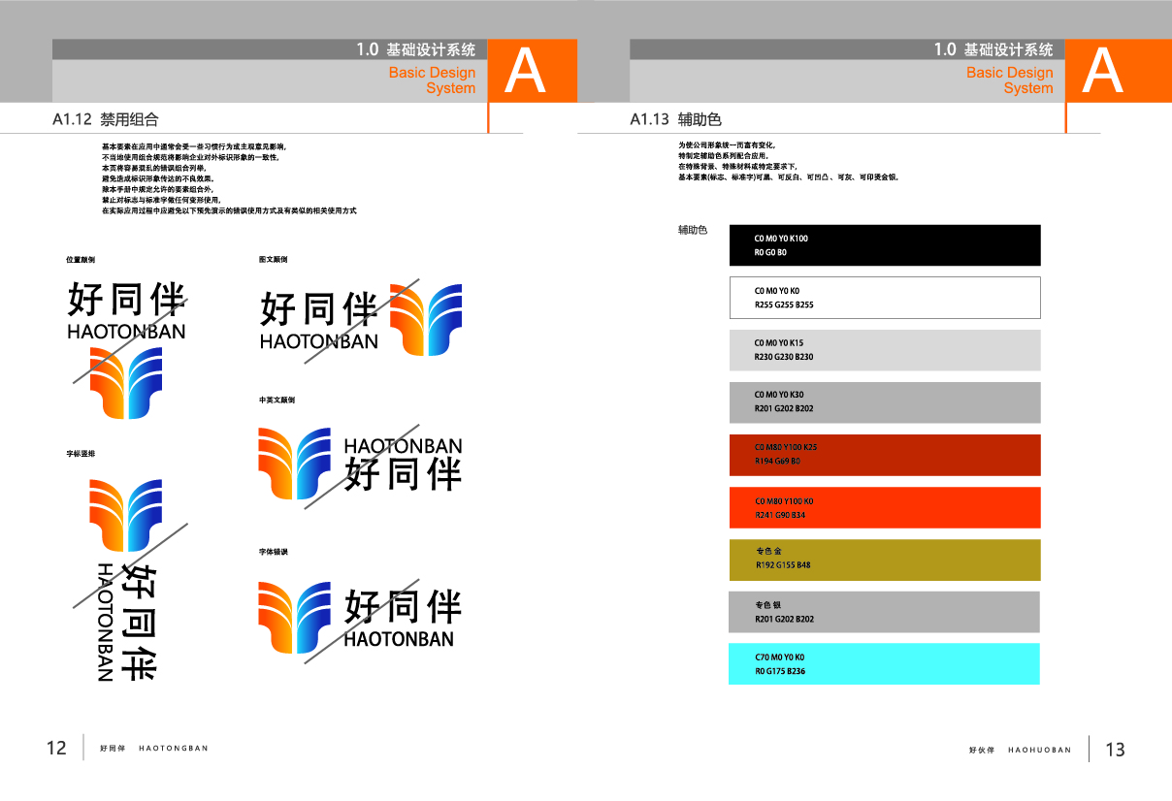The width and height of the screenshot is (1172, 801).
Task: Click the A1.13 辅助色 section heading
Action: tap(675, 119)
